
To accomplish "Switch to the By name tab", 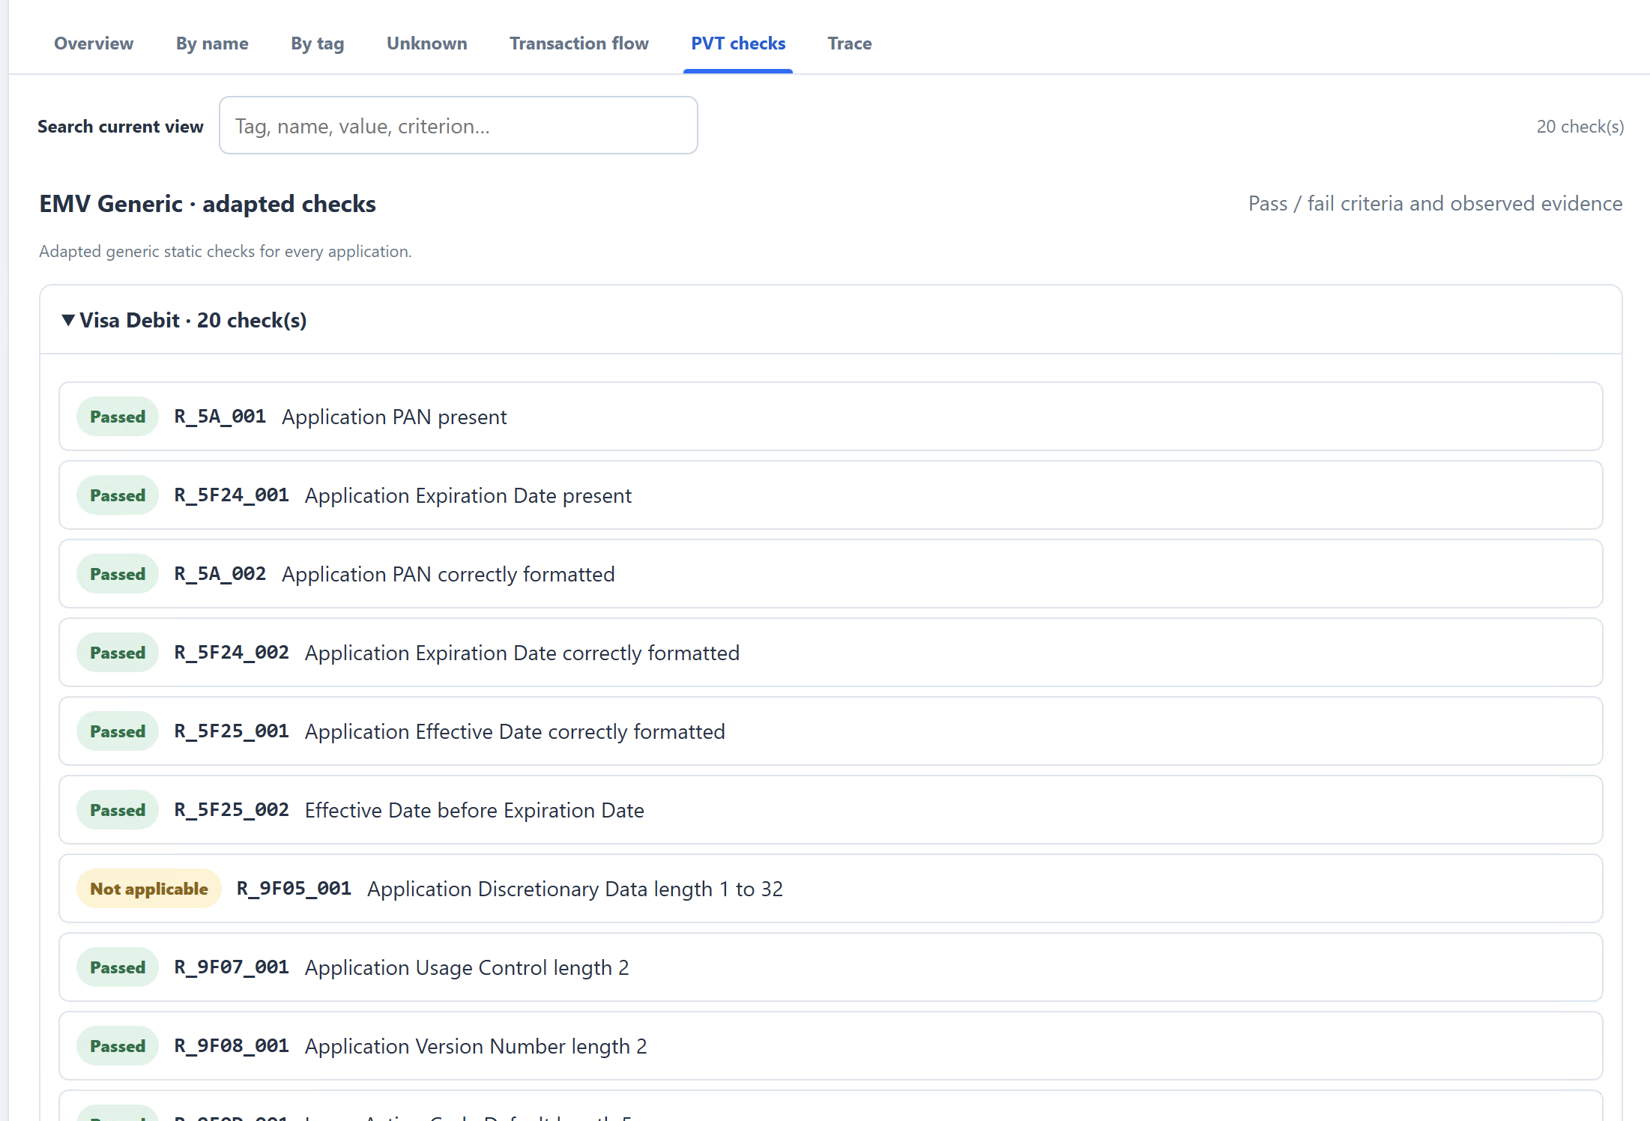I will pos(212,43).
